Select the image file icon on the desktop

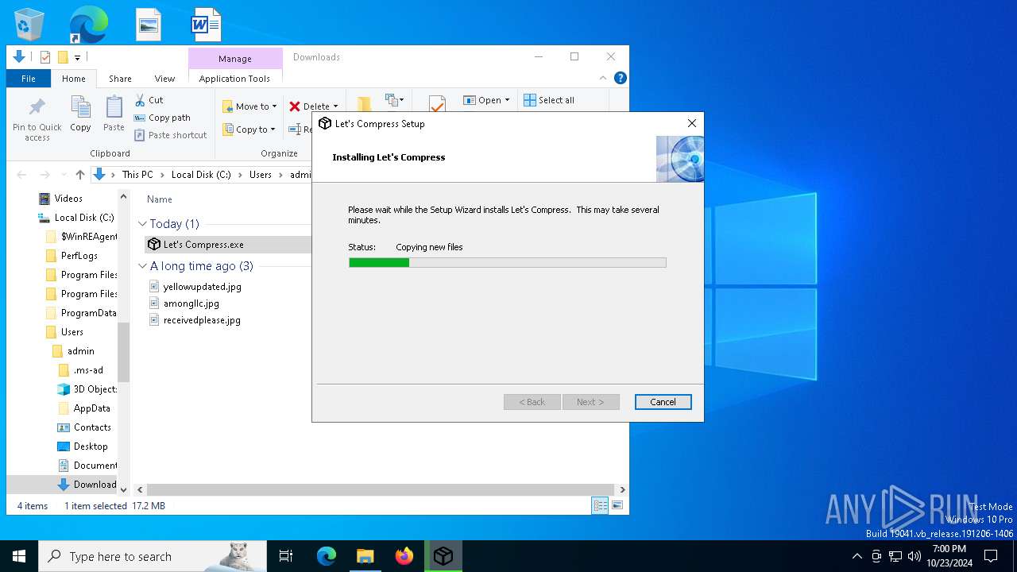pyautogui.click(x=149, y=25)
